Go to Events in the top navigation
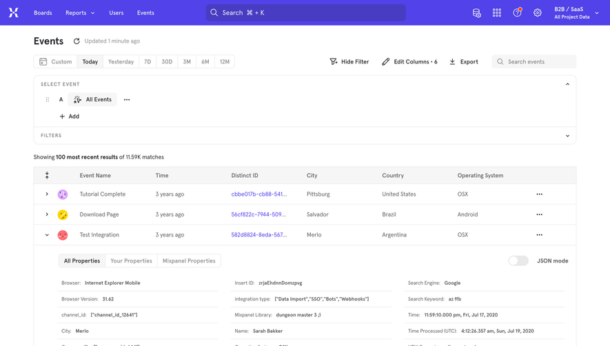The height and width of the screenshot is (346, 610). point(145,13)
